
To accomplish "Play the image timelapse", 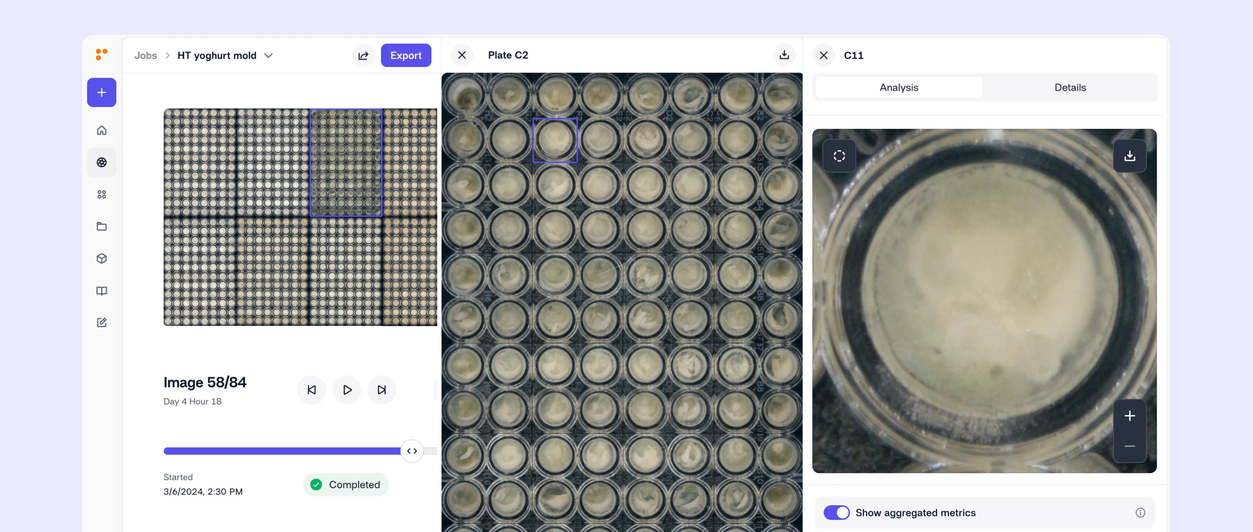I will pyautogui.click(x=347, y=390).
